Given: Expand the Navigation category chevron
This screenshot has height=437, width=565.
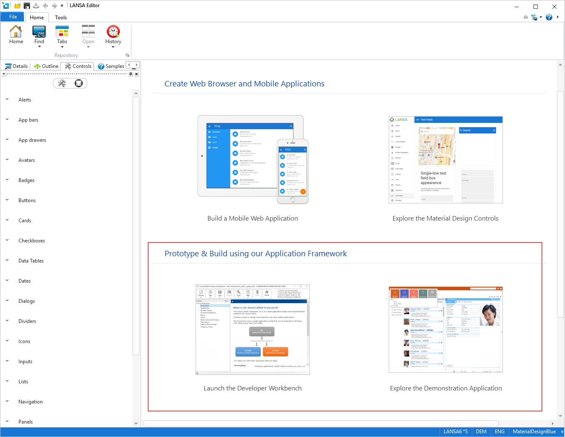Looking at the screenshot, I should (7, 401).
